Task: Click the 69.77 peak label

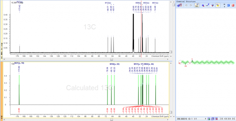Action: click(108, 8)
